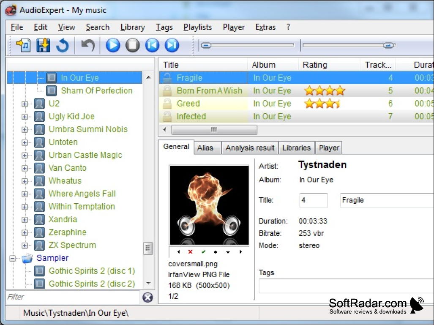Select the Sham Of Perfection album
This screenshot has width=434, height=325.
[97, 90]
